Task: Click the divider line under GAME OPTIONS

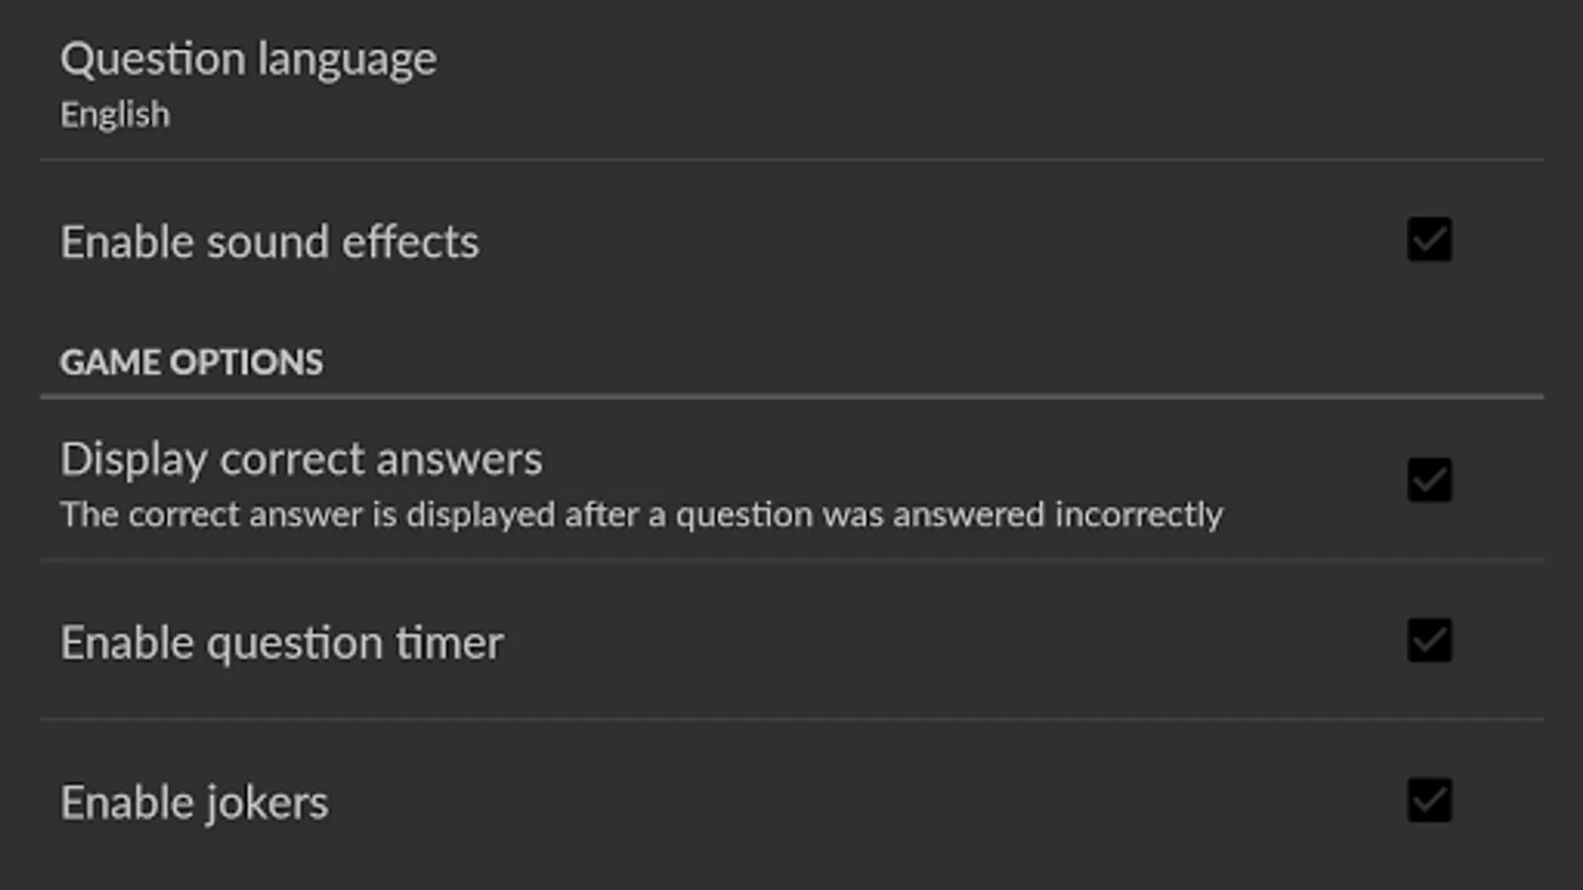Action: coord(791,398)
